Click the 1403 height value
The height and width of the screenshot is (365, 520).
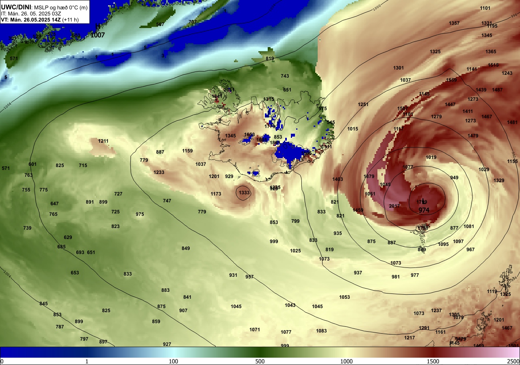pyautogui.click(x=338, y=179)
